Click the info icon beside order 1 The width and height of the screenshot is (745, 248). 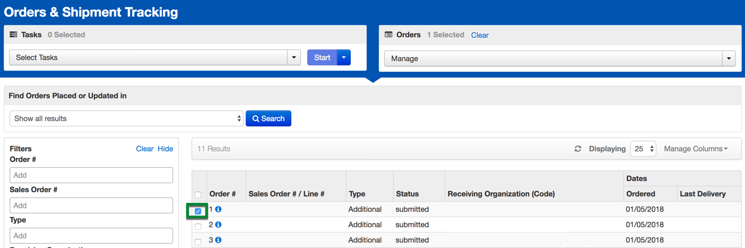pos(218,210)
